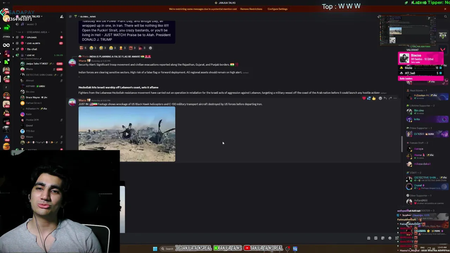Open FcZovion PK in member list
The image size is (450, 253).
coord(426,96)
